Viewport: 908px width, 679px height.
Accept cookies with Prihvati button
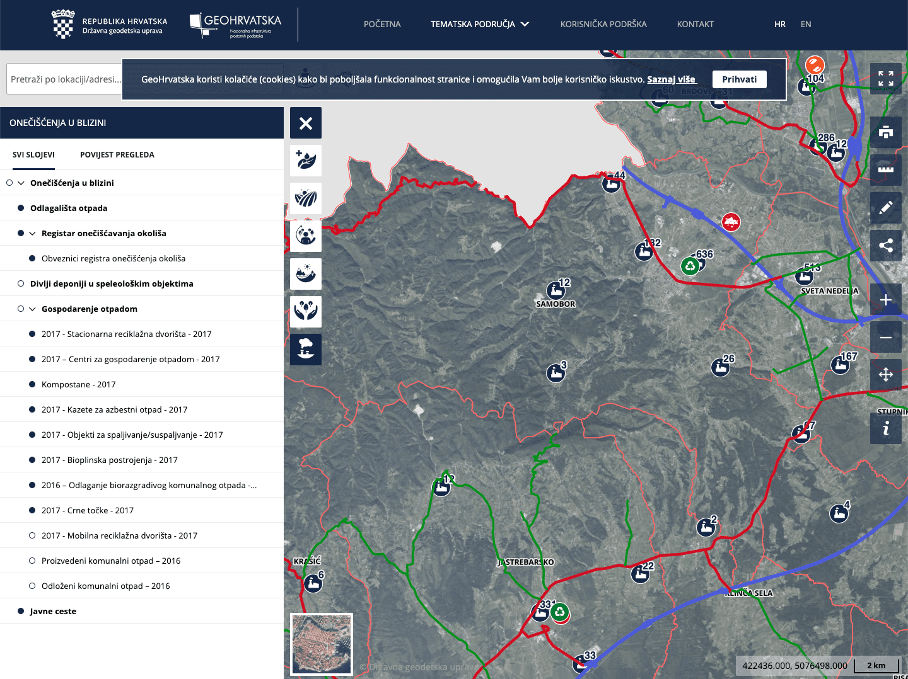click(x=740, y=79)
